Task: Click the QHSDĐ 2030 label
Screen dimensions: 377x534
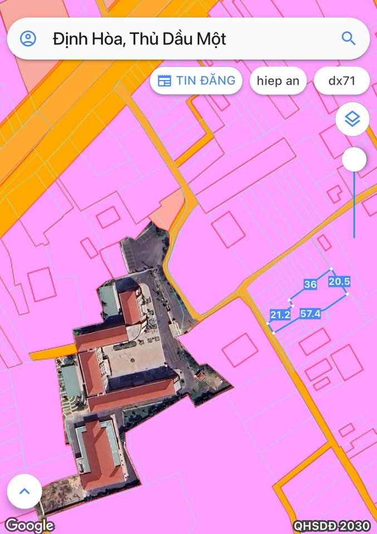Action: pos(332,526)
